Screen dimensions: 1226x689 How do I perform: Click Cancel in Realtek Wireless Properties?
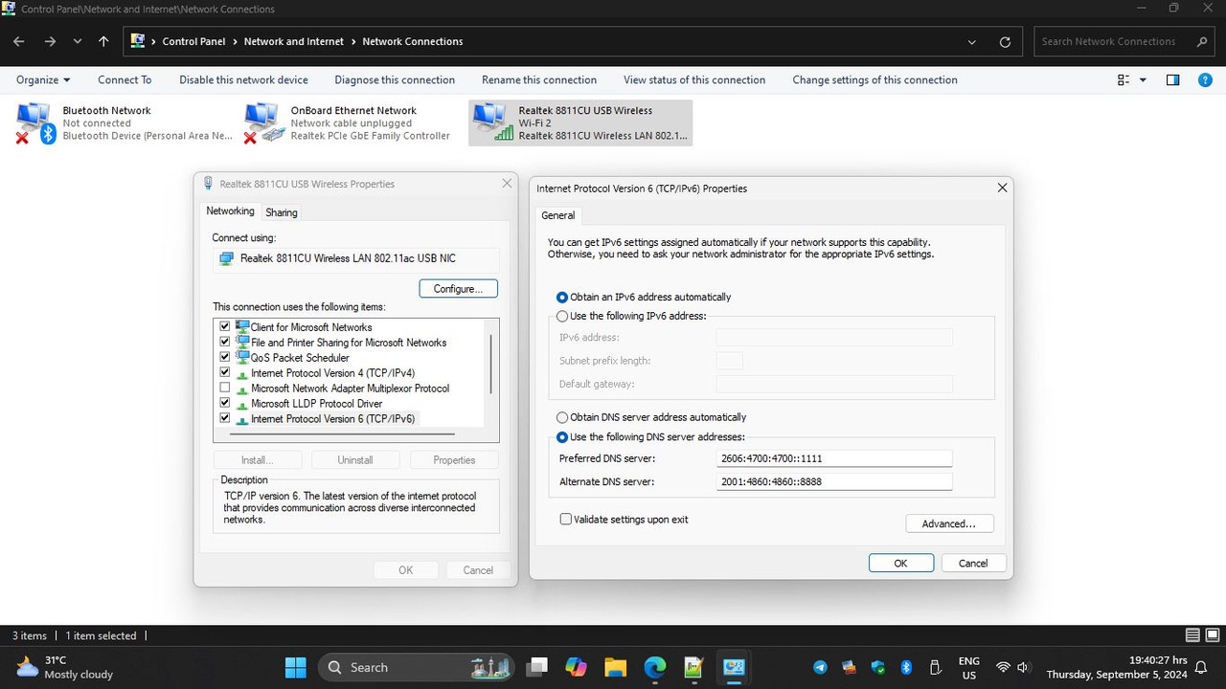point(478,570)
